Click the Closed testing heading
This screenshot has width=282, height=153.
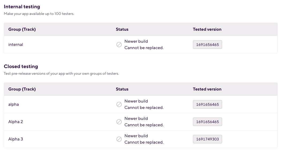(21, 66)
